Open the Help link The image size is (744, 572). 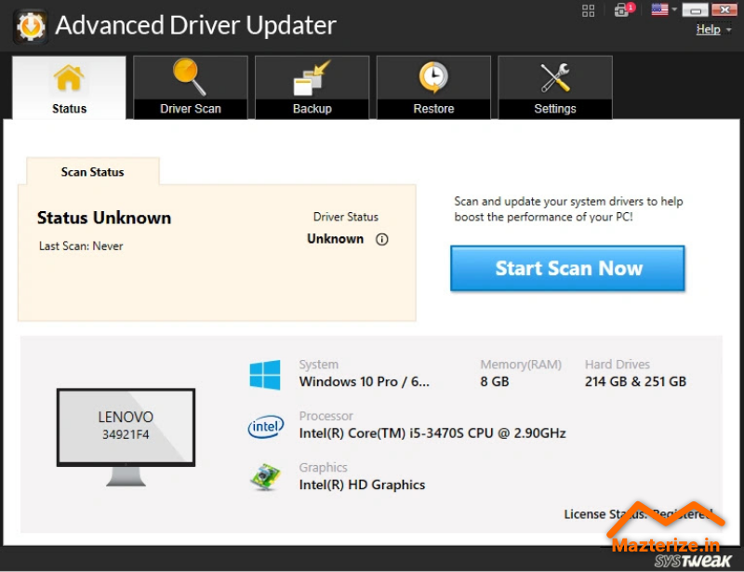point(708,29)
